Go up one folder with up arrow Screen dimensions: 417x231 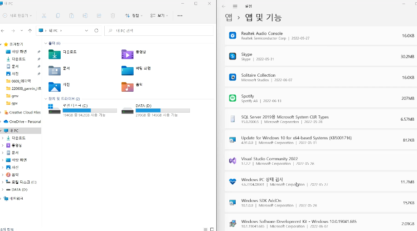(30, 30)
